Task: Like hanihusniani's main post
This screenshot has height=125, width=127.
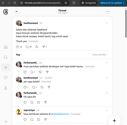Action: 17,47
